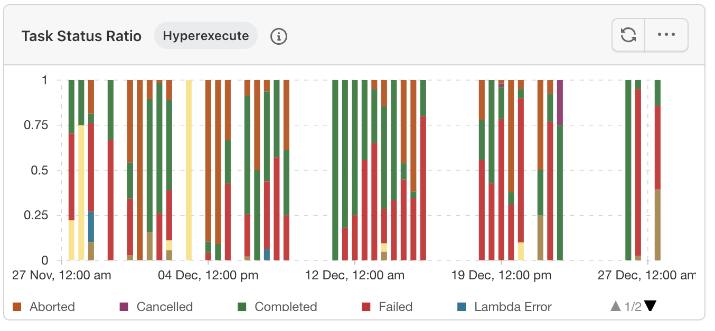This screenshot has width=715, height=331.
Task: Click the 1/2 legend page indicator
Action: click(x=633, y=307)
